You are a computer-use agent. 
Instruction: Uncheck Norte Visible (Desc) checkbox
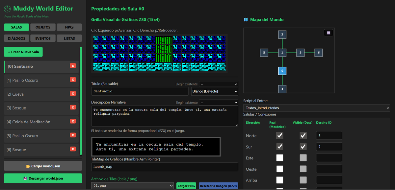303,135
